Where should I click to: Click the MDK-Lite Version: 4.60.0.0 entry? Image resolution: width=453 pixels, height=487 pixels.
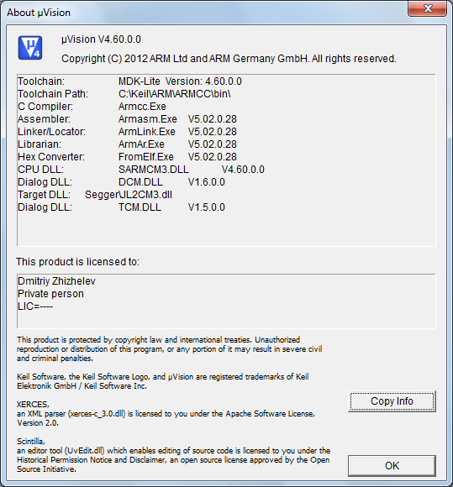[180, 81]
